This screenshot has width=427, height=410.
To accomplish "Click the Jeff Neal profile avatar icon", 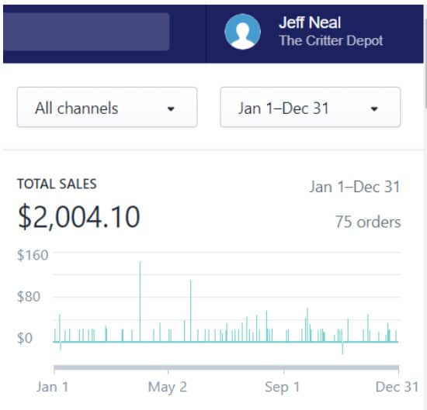I will 242,32.
